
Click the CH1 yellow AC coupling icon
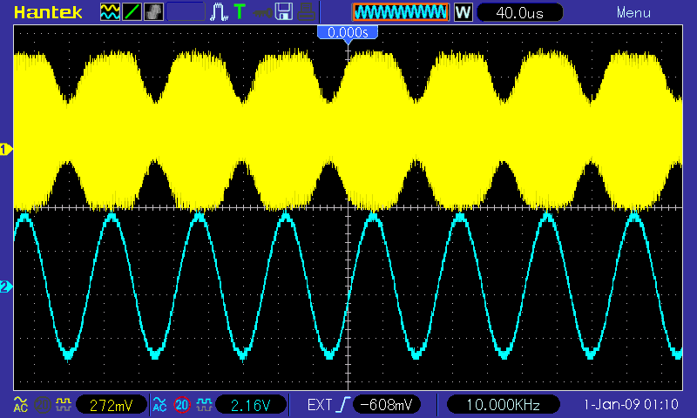click(20, 404)
